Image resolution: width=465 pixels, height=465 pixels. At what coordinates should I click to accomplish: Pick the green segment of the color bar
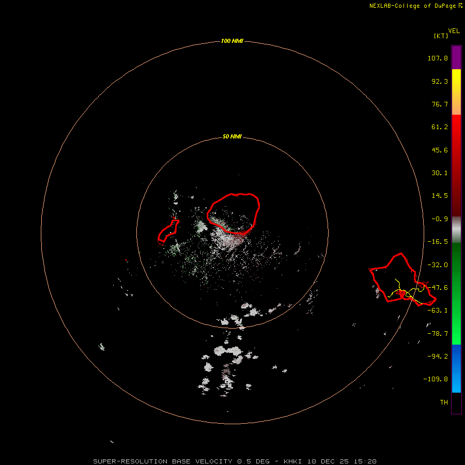coord(456,293)
